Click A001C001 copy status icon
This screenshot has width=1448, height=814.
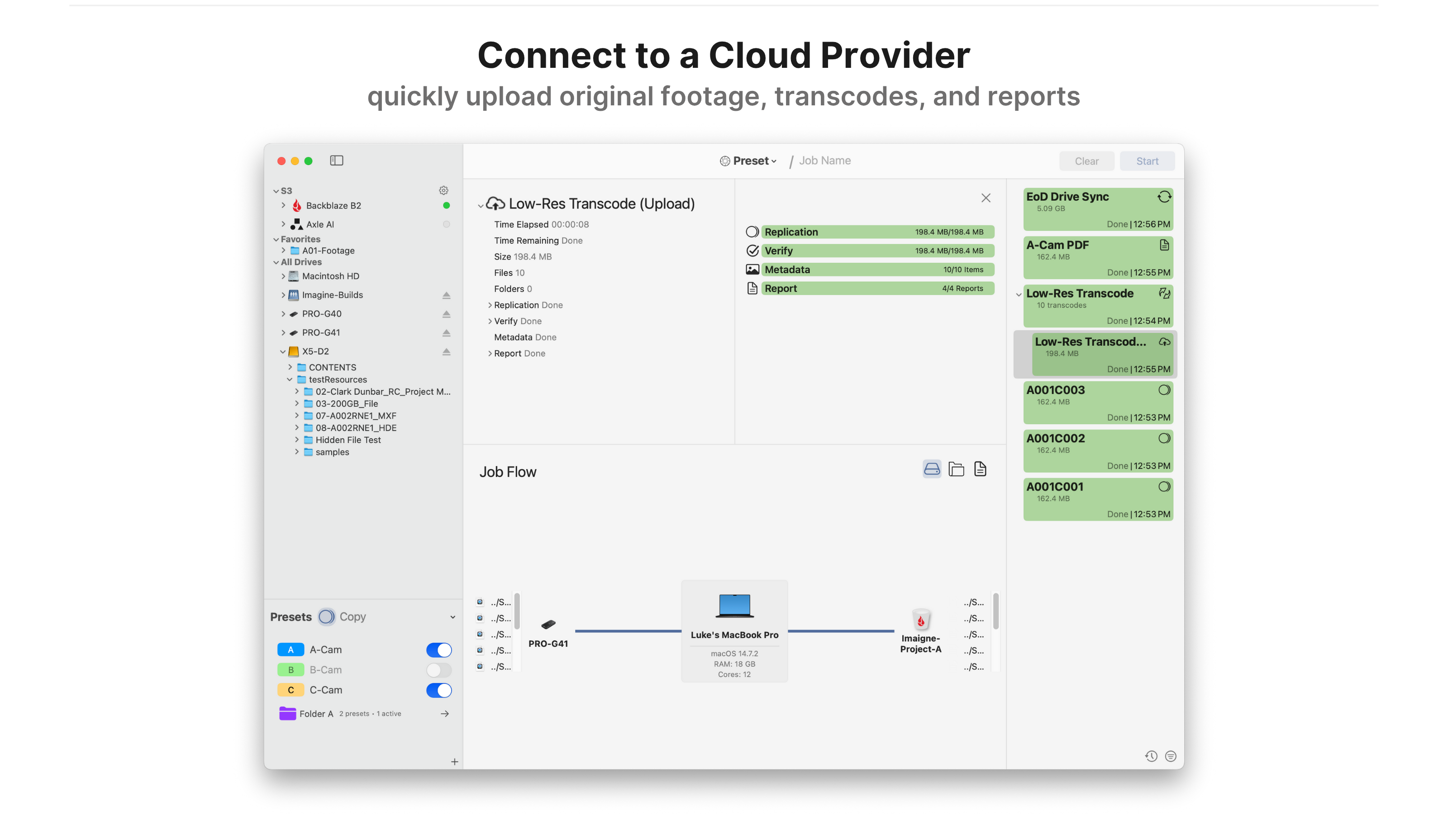1164,487
